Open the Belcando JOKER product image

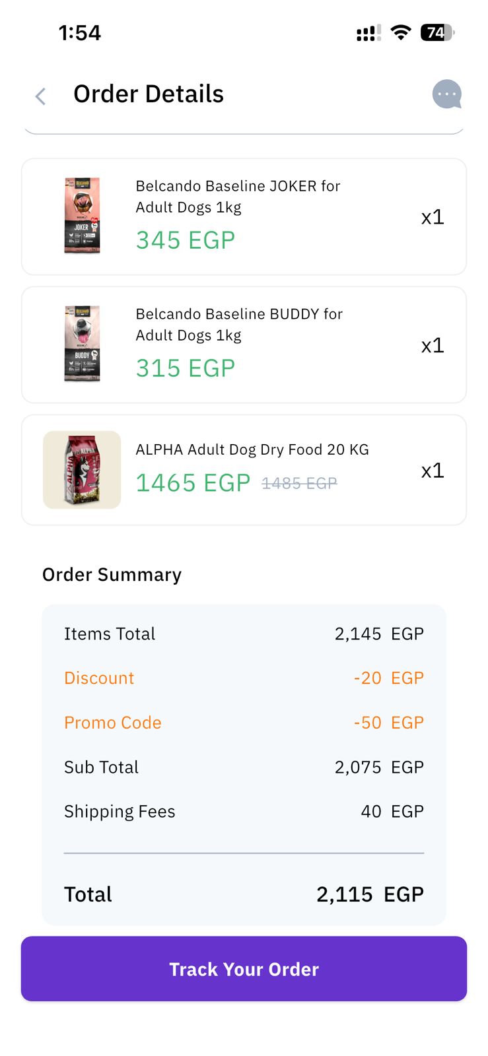pyautogui.click(x=82, y=216)
